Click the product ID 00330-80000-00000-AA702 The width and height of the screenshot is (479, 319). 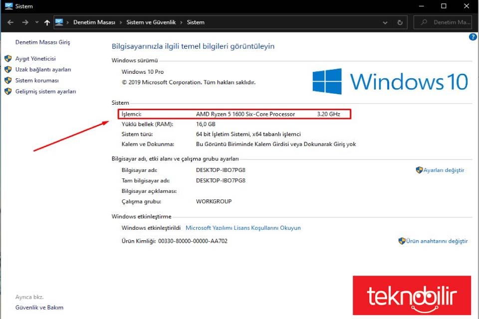[193, 241]
